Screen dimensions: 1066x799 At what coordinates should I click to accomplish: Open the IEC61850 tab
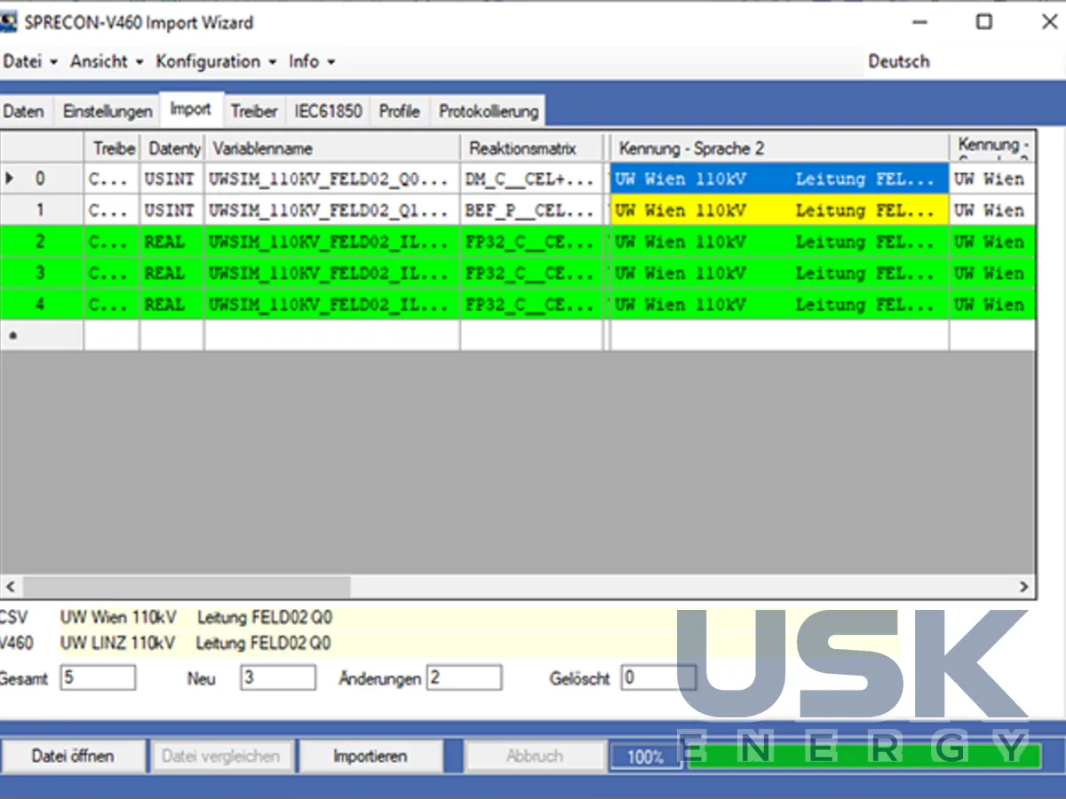(328, 112)
